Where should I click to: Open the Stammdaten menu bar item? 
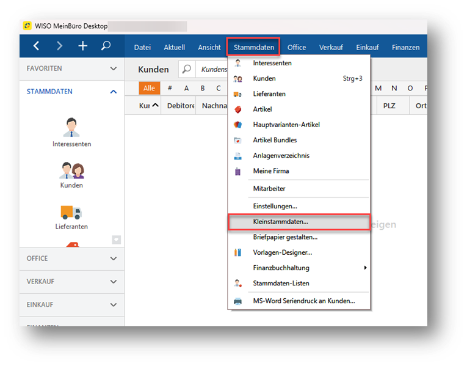coord(254,47)
